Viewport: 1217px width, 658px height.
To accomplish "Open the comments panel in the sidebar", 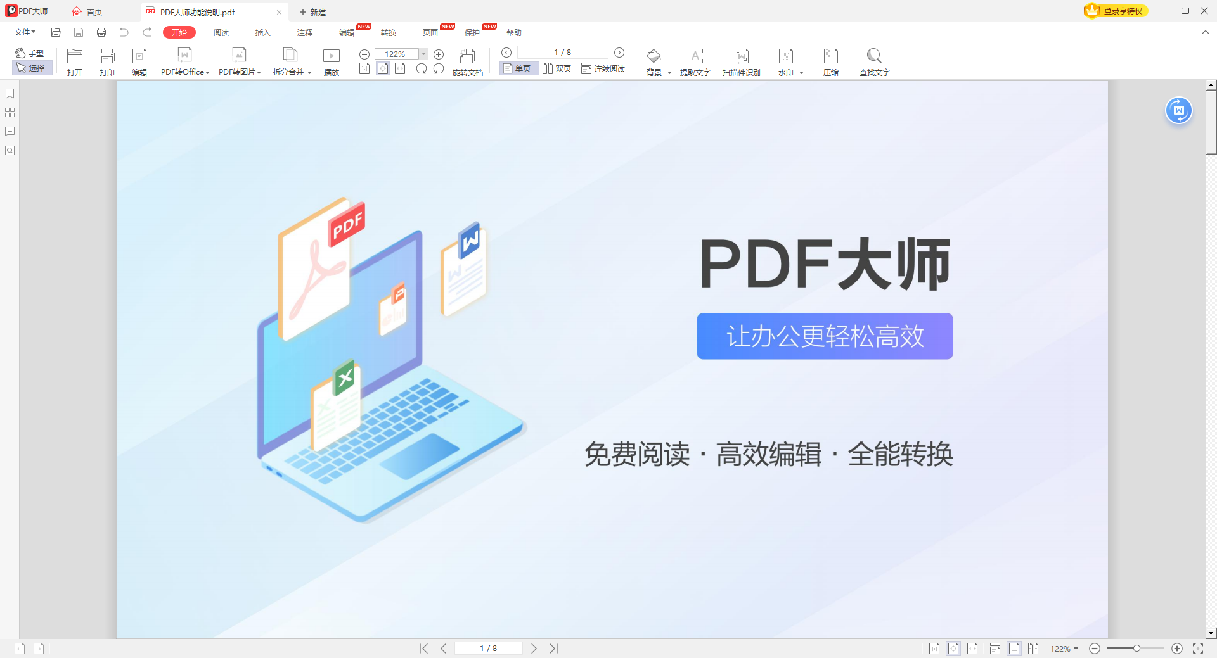I will click(x=10, y=131).
